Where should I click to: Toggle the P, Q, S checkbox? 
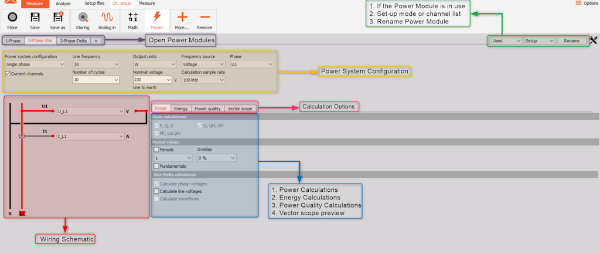click(156, 126)
